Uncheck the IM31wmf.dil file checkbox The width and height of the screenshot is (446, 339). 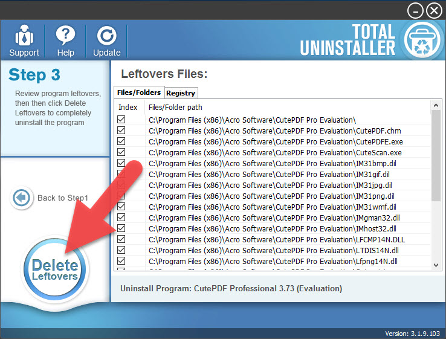click(121, 206)
